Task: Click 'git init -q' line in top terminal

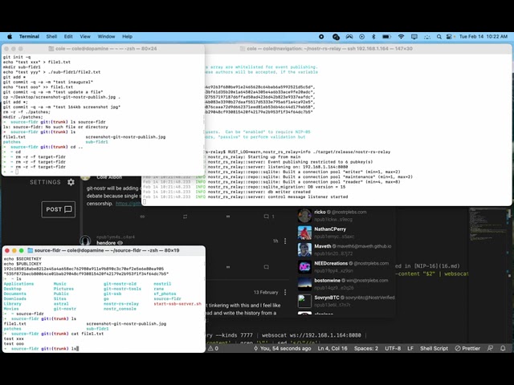Action: coord(17,57)
